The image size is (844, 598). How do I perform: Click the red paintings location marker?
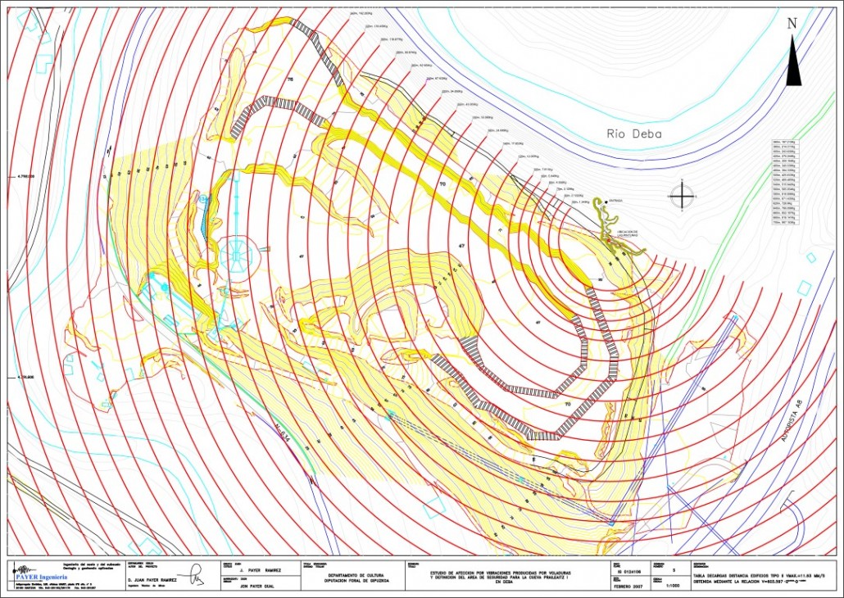click(610, 242)
